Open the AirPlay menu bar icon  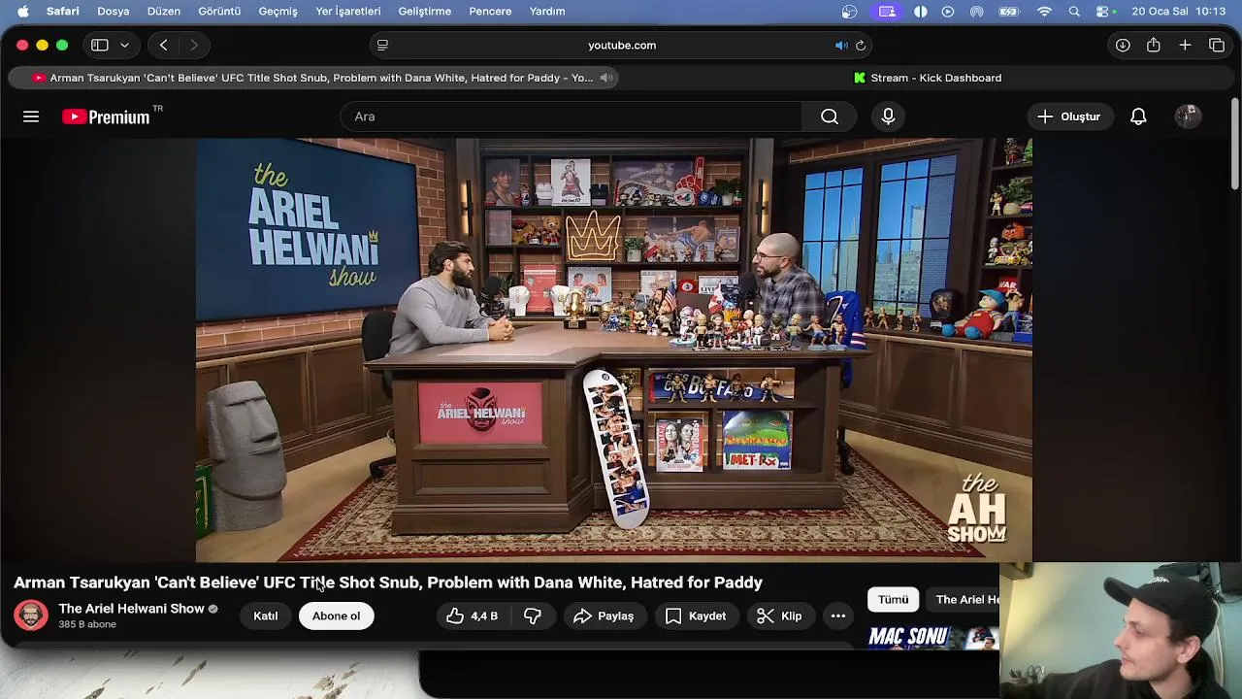[x=977, y=12]
